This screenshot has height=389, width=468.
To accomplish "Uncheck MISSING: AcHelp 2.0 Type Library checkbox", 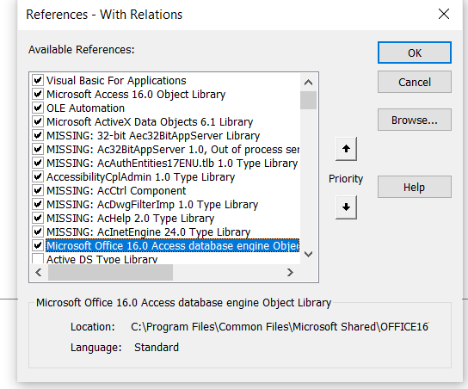I will [x=38, y=218].
